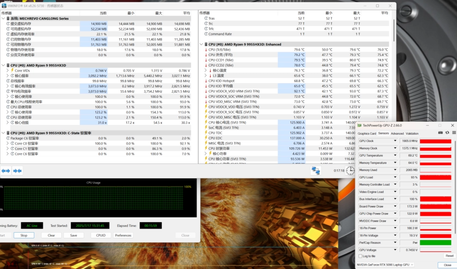Expand the Core VIDs row
Viewport: 457px width, 269px height.
click(x=8, y=70)
